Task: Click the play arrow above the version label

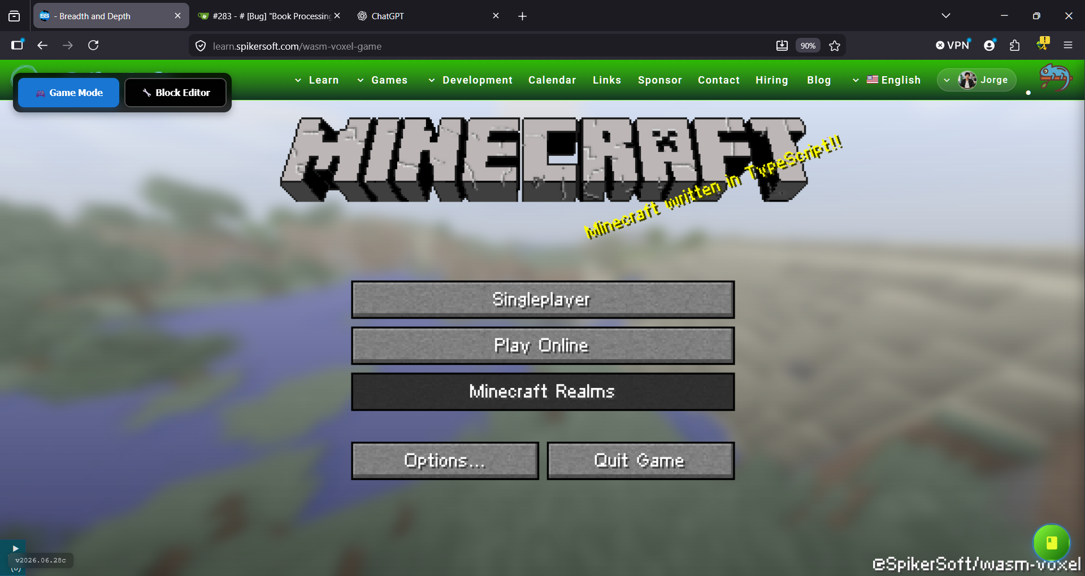Action: [15, 548]
